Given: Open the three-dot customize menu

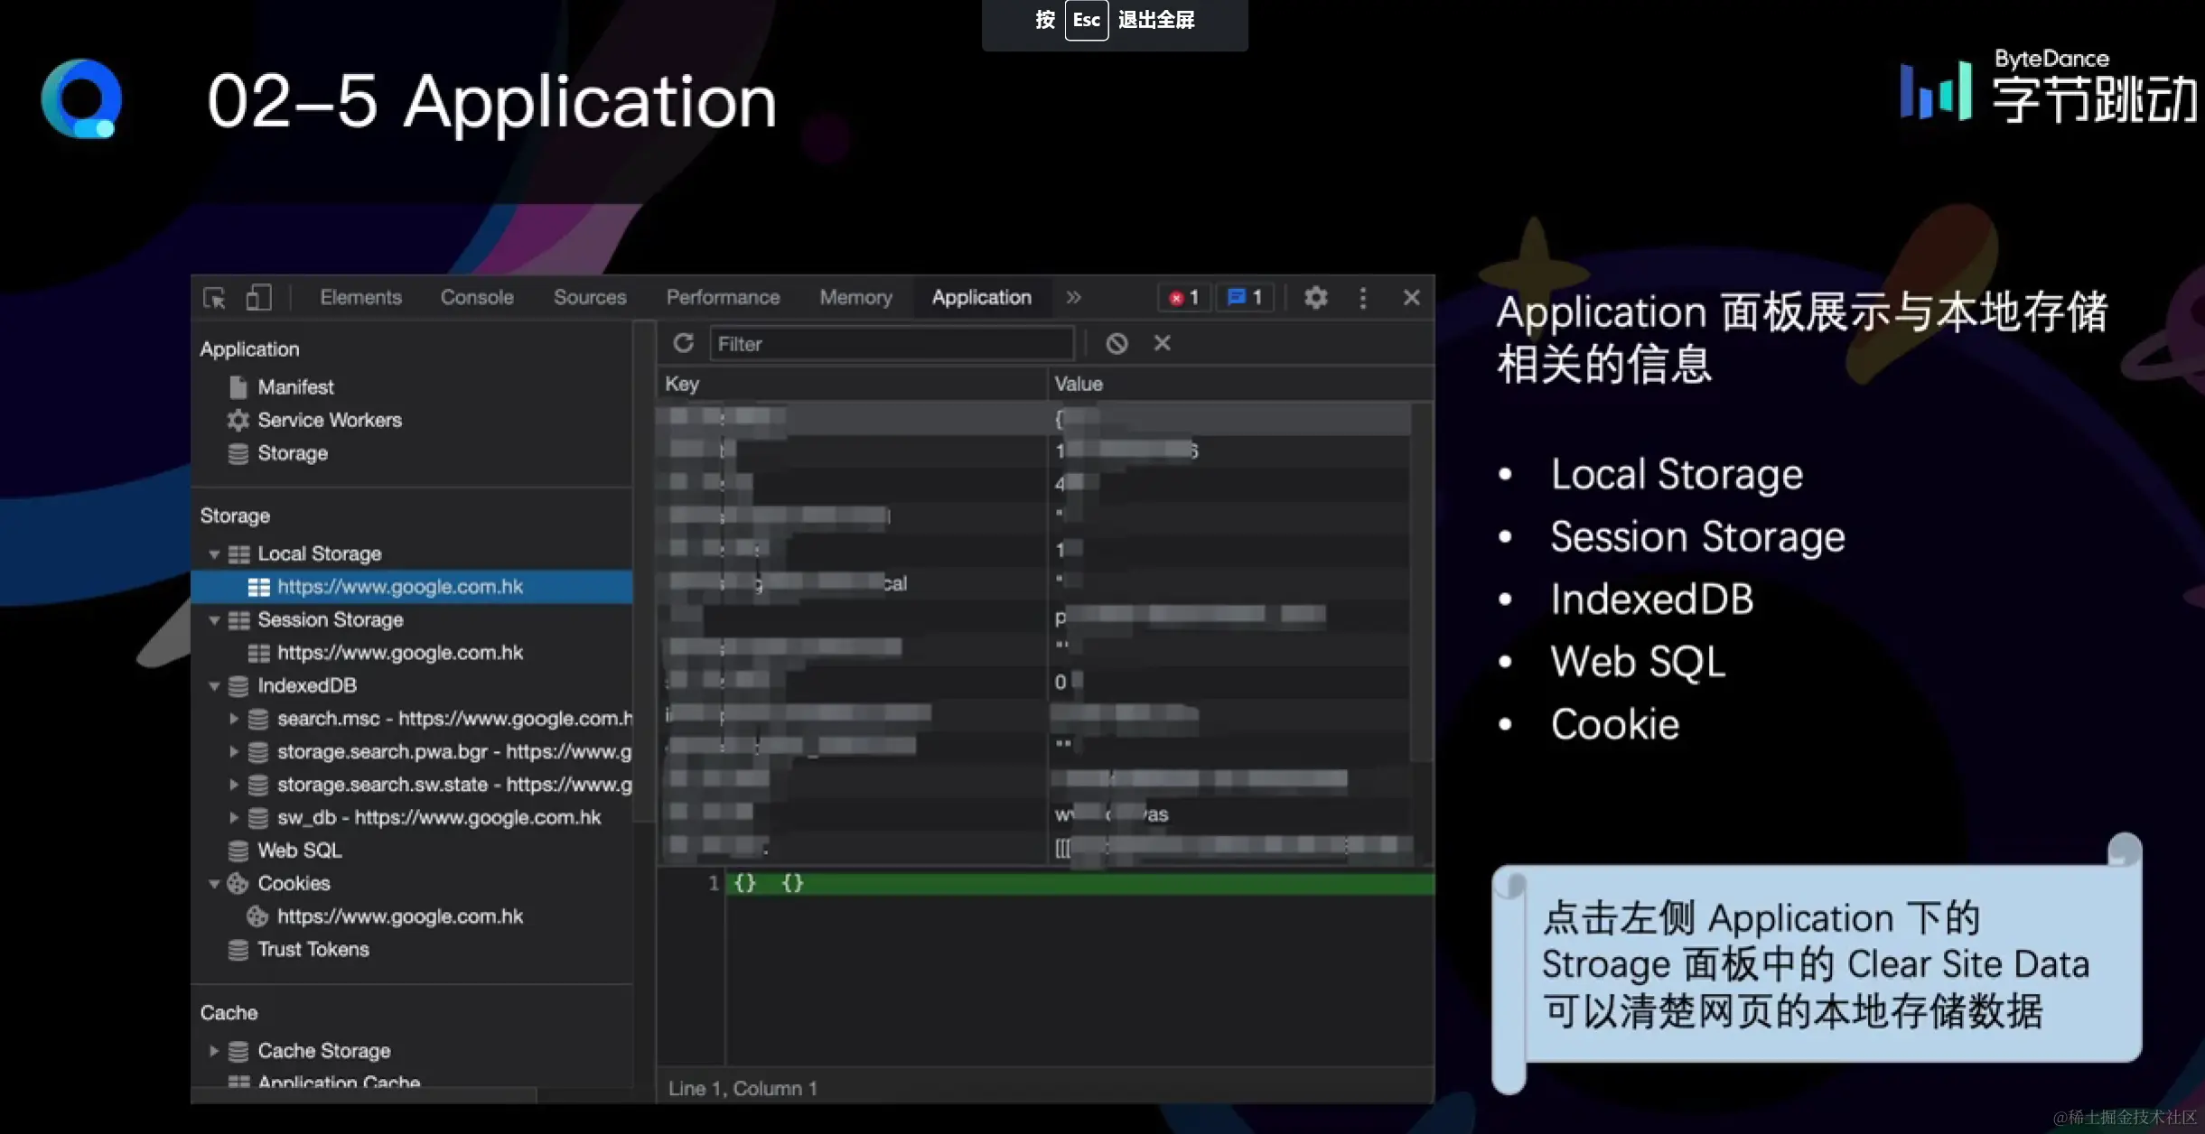Looking at the screenshot, I should (x=1362, y=298).
